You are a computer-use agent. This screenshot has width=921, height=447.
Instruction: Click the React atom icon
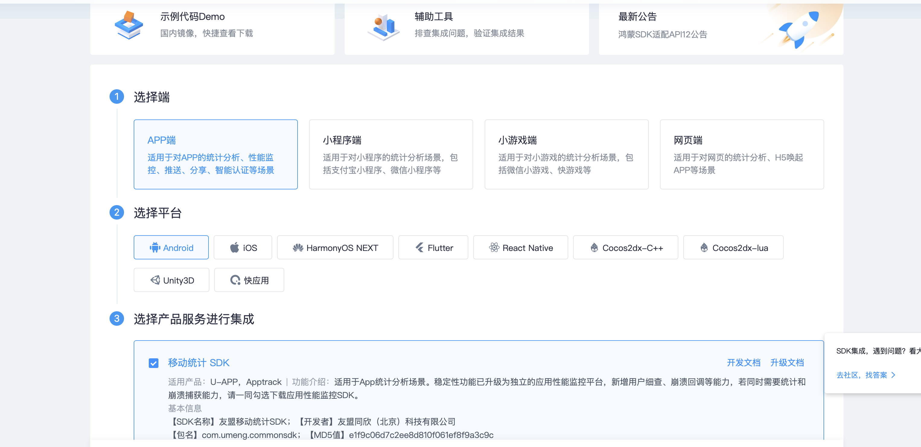(x=494, y=248)
